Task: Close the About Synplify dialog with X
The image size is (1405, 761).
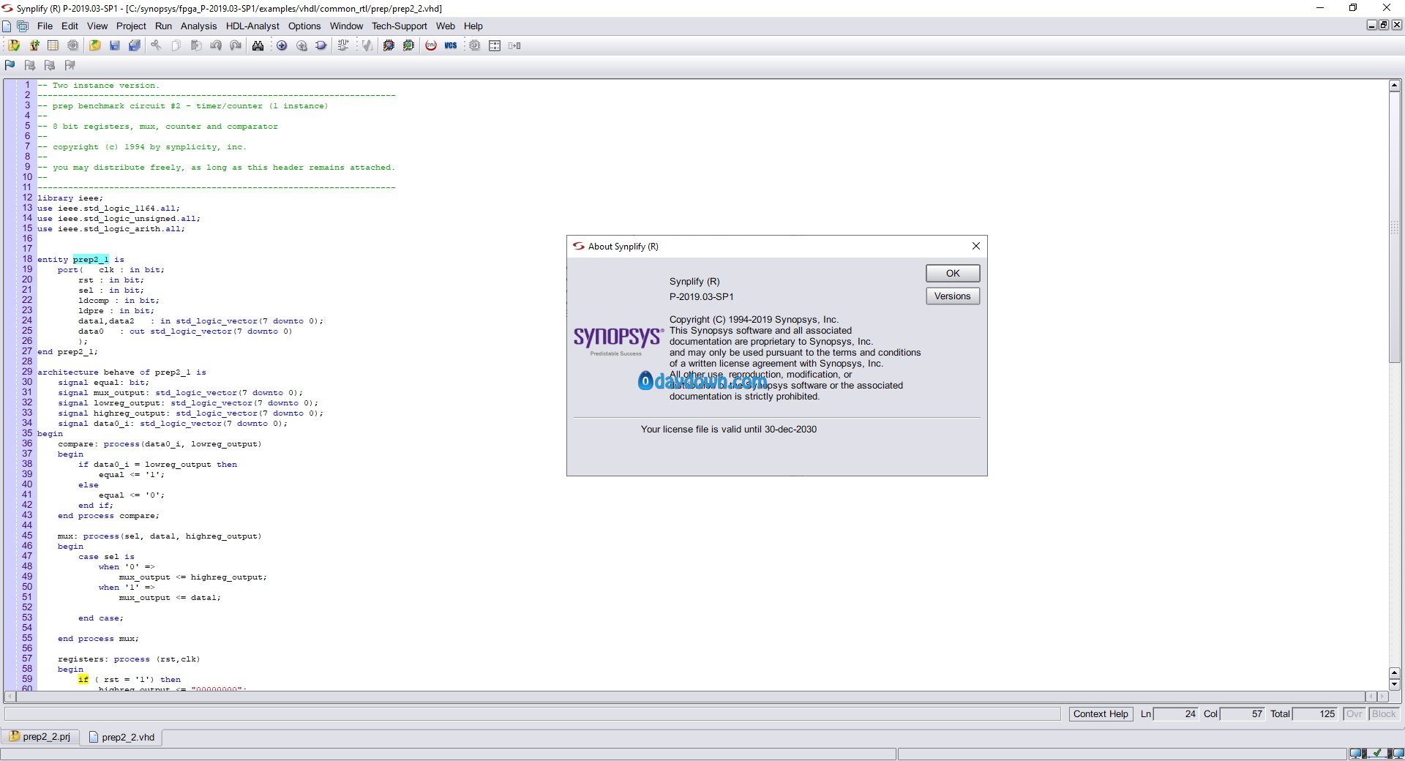Action: click(x=975, y=246)
